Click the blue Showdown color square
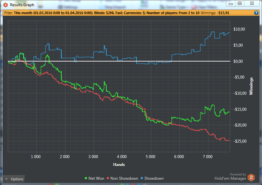 [142, 178]
